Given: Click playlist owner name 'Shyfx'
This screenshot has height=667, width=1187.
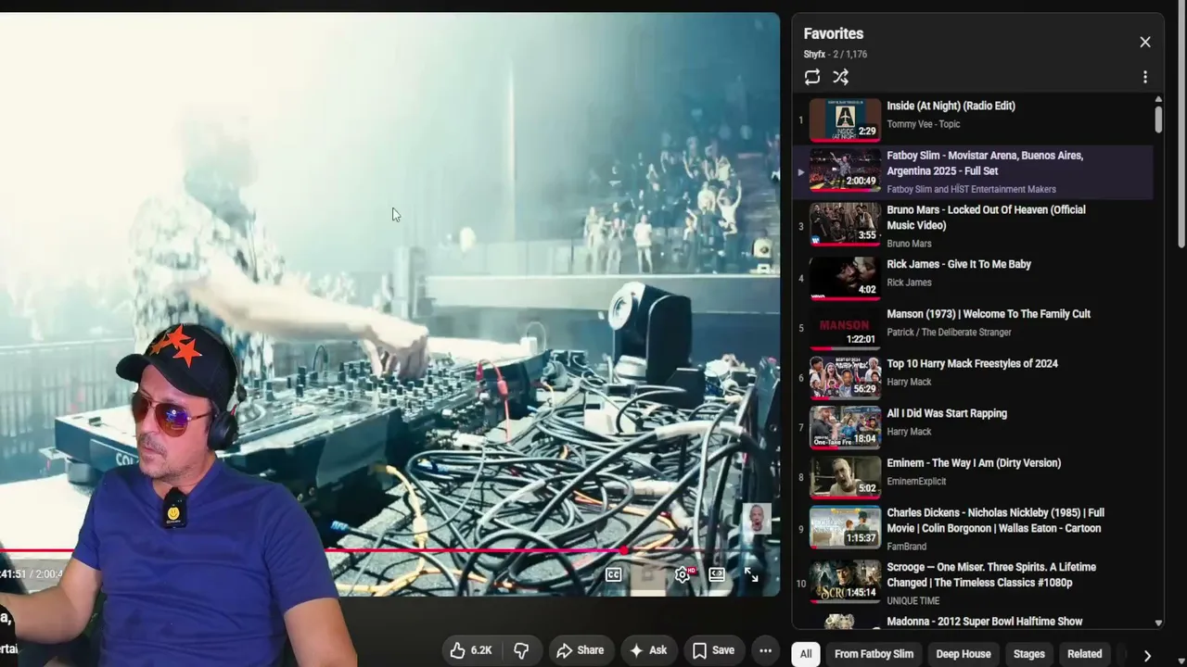Looking at the screenshot, I should tap(815, 55).
